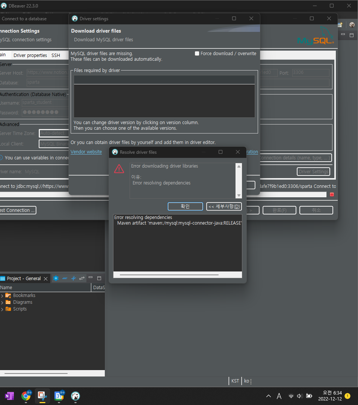Switch to Driver properties tab
The width and height of the screenshot is (358, 405).
pyautogui.click(x=30, y=55)
